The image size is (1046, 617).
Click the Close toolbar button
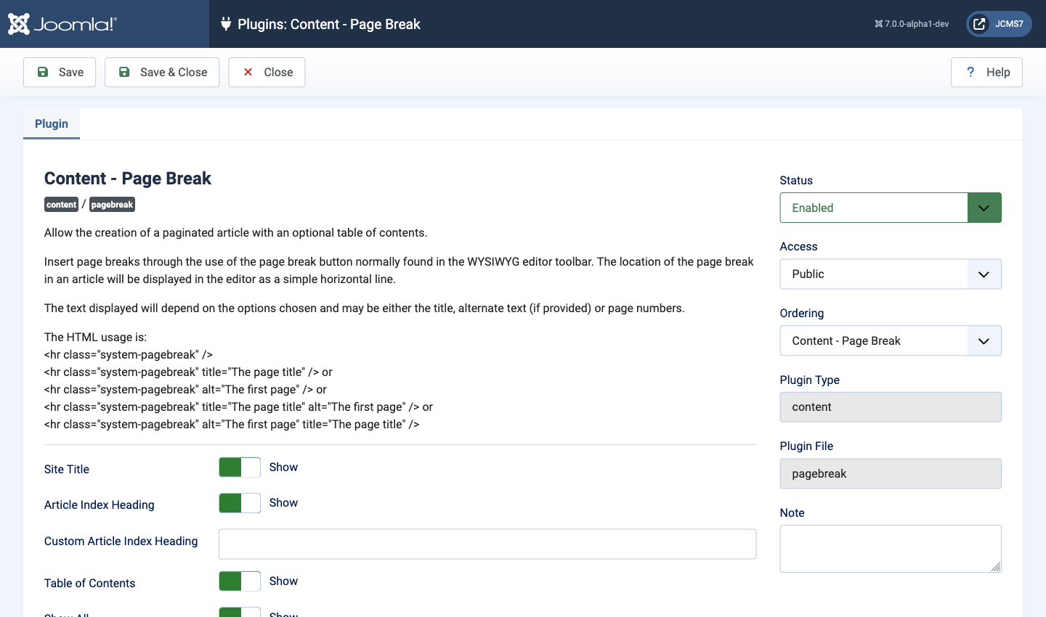[x=267, y=73]
